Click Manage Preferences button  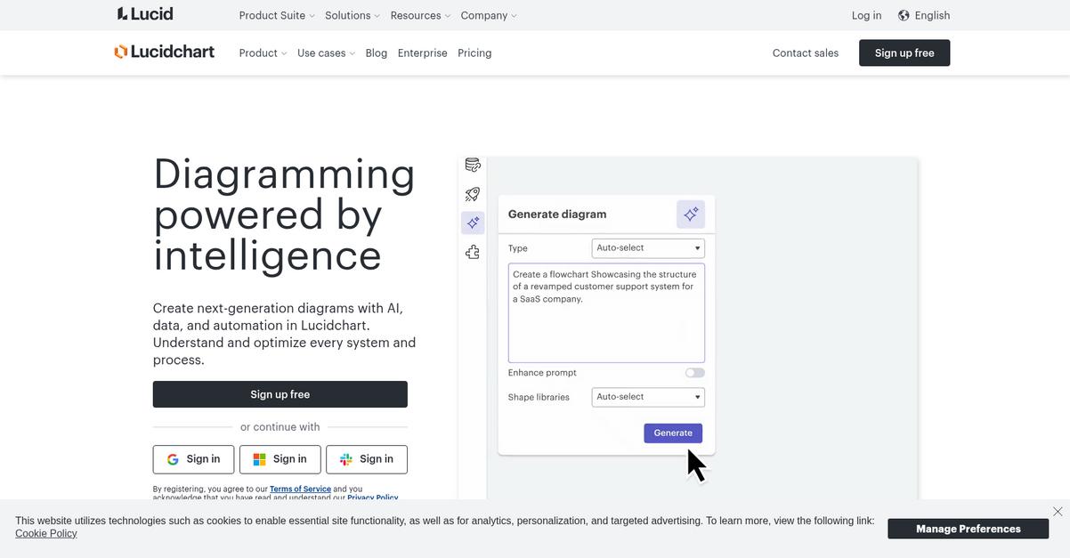point(969,529)
